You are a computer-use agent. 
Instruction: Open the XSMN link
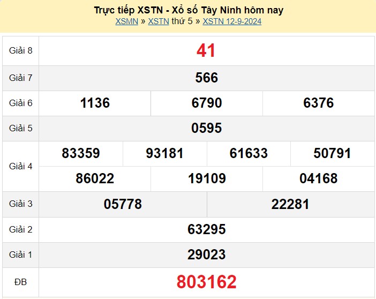pyautogui.click(x=126, y=21)
